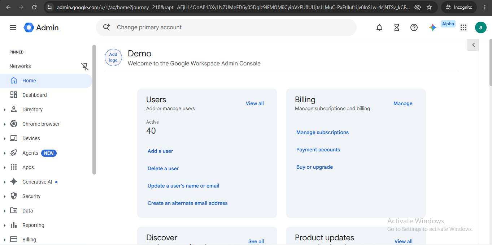Click the Dashboard icon in sidebar
The width and height of the screenshot is (492, 245).
pyautogui.click(x=14, y=95)
